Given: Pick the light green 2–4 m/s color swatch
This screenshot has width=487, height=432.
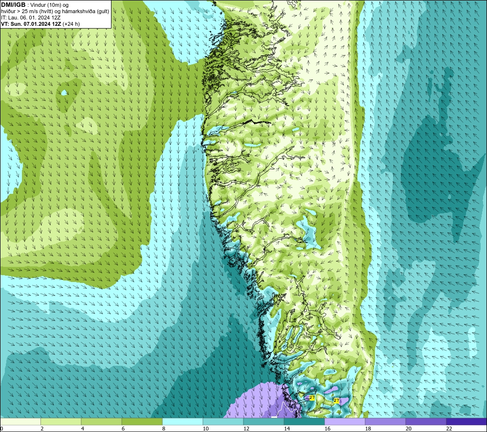Looking at the screenshot, I should 61,421.
